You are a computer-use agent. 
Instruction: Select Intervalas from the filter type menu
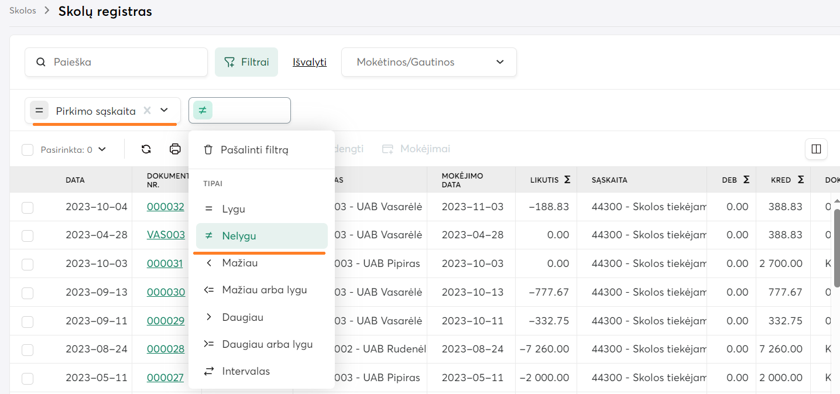[x=246, y=371]
